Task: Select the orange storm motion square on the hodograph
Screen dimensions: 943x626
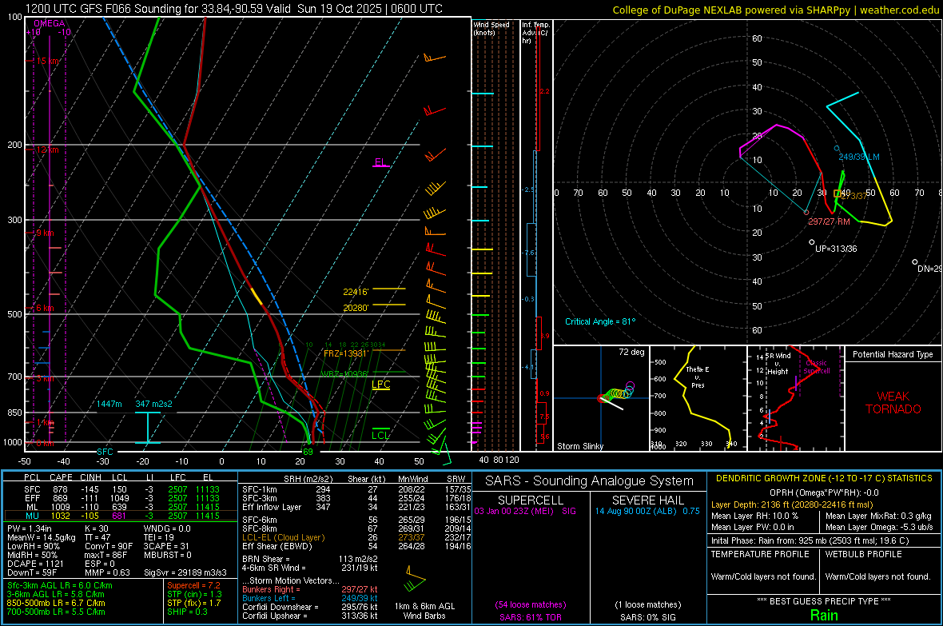Action: click(x=838, y=193)
